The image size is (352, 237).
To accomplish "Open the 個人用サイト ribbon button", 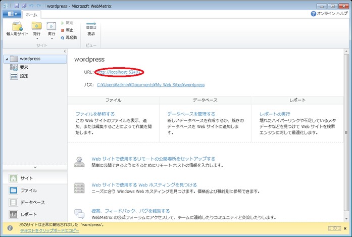I will point(17,28).
